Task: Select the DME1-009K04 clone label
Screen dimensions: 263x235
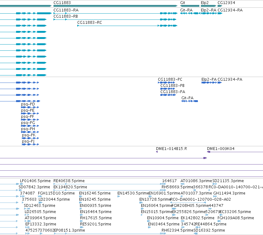Action: pos(221,149)
